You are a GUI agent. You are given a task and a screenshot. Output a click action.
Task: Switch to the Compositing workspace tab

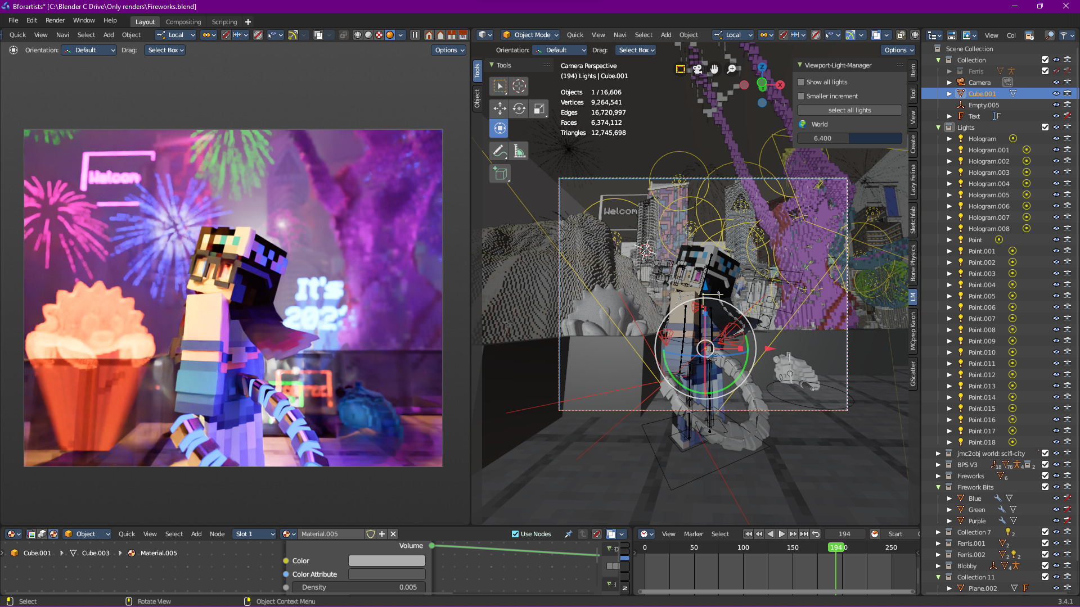183,22
